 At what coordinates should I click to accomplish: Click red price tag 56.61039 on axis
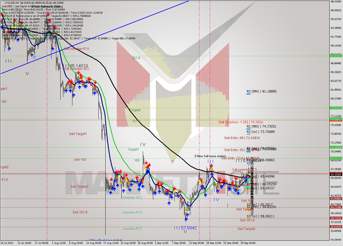pyautogui.click(x=336, y=227)
